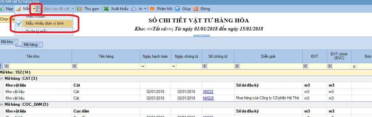Select bold Cọc dầm name cell
This screenshot has width=372, height=117.
[x=106, y=111]
